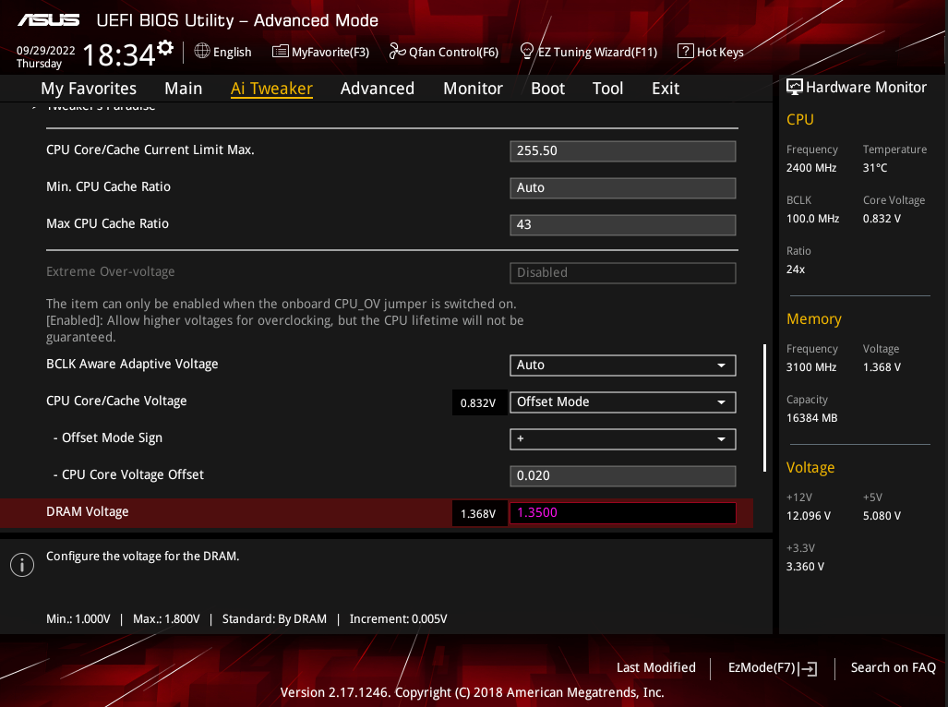The height and width of the screenshot is (707, 948).
Task: Open the Monitor tab
Action: point(473,89)
